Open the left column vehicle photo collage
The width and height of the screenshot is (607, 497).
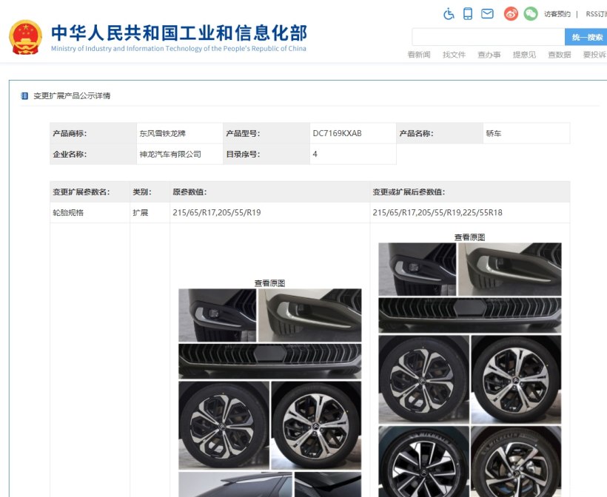(x=269, y=392)
